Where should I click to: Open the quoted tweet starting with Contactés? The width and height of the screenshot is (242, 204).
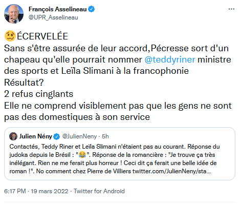pyautogui.click(x=120, y=154)
